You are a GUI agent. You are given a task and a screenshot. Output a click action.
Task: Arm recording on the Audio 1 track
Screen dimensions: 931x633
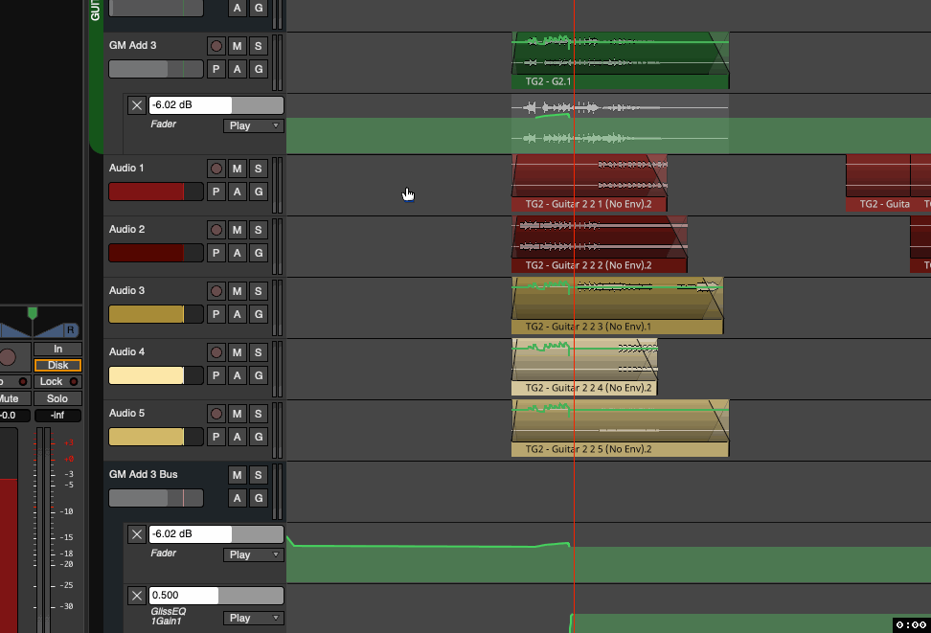(216, 169)
